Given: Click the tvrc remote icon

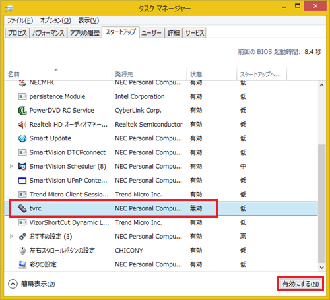Looking at the screenshot, I should click(22, 208).
